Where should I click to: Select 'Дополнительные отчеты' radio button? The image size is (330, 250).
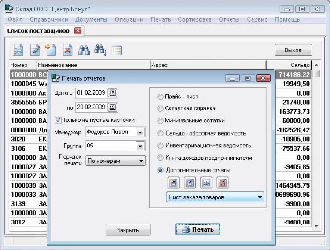[x=160, y=170]
